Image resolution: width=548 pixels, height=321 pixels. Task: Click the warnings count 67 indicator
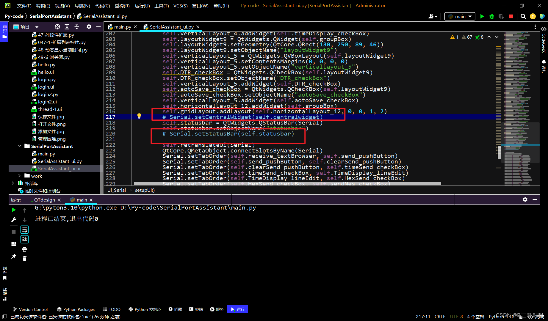click(467, 37)
